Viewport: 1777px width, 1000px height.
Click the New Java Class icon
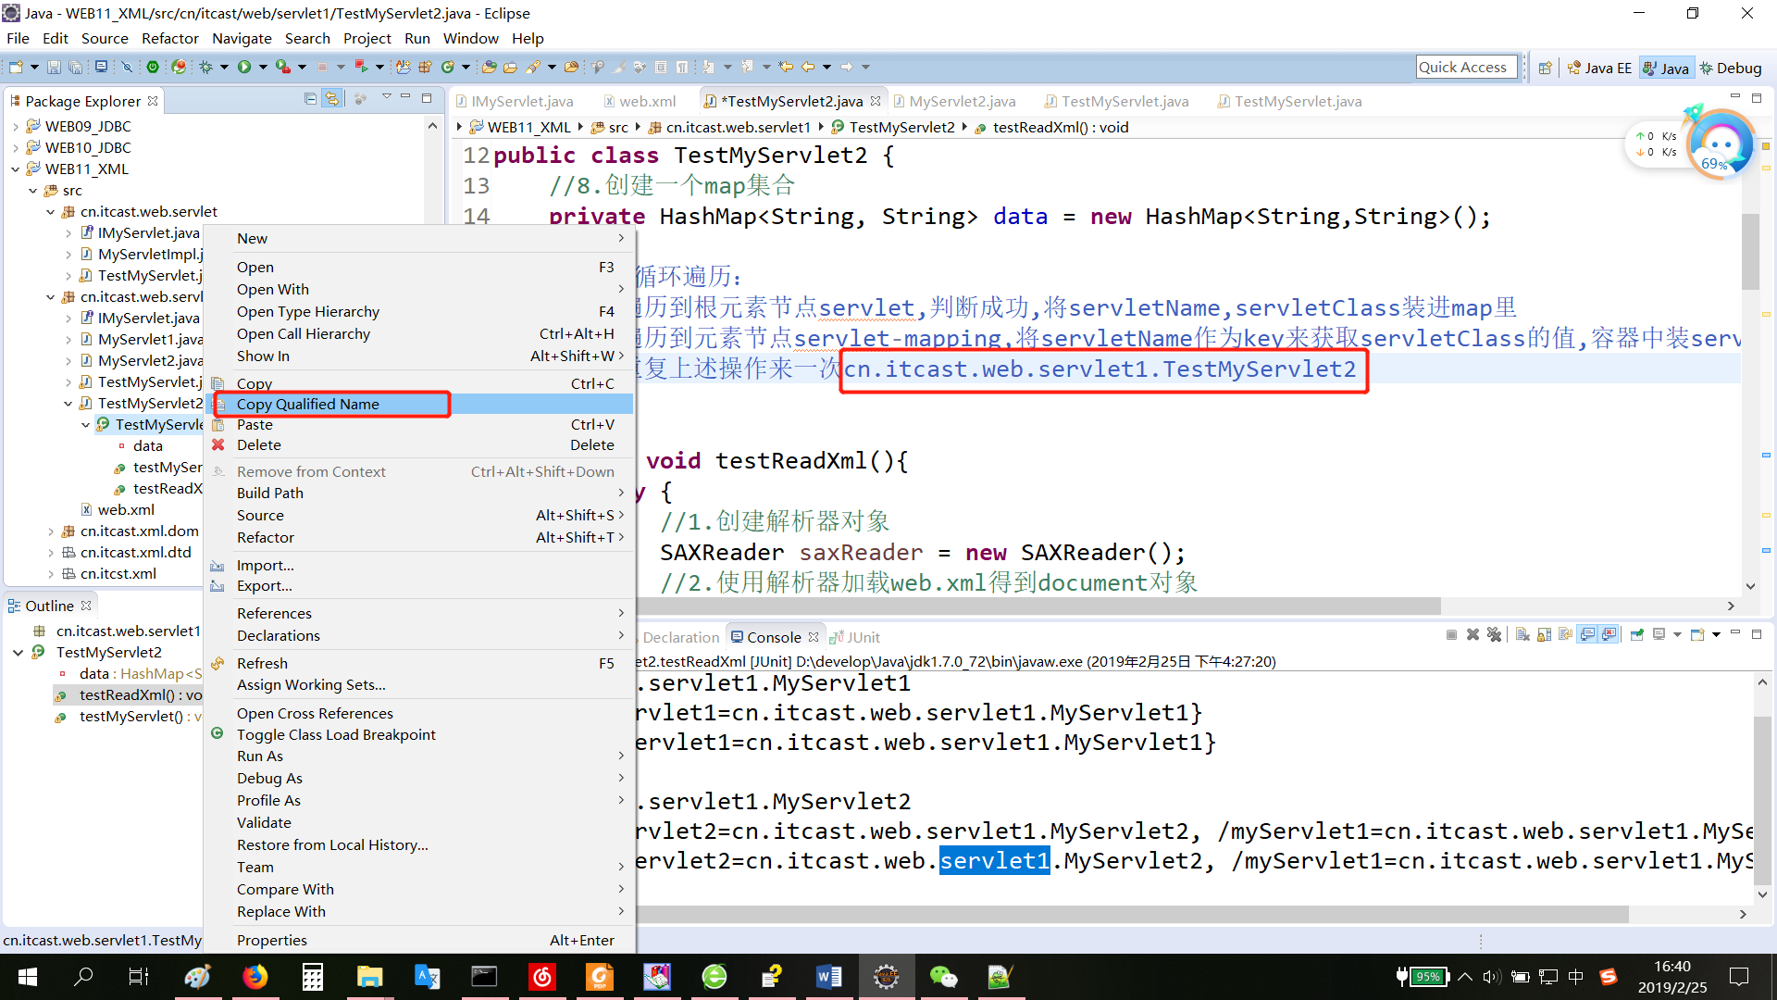(448, 67)
